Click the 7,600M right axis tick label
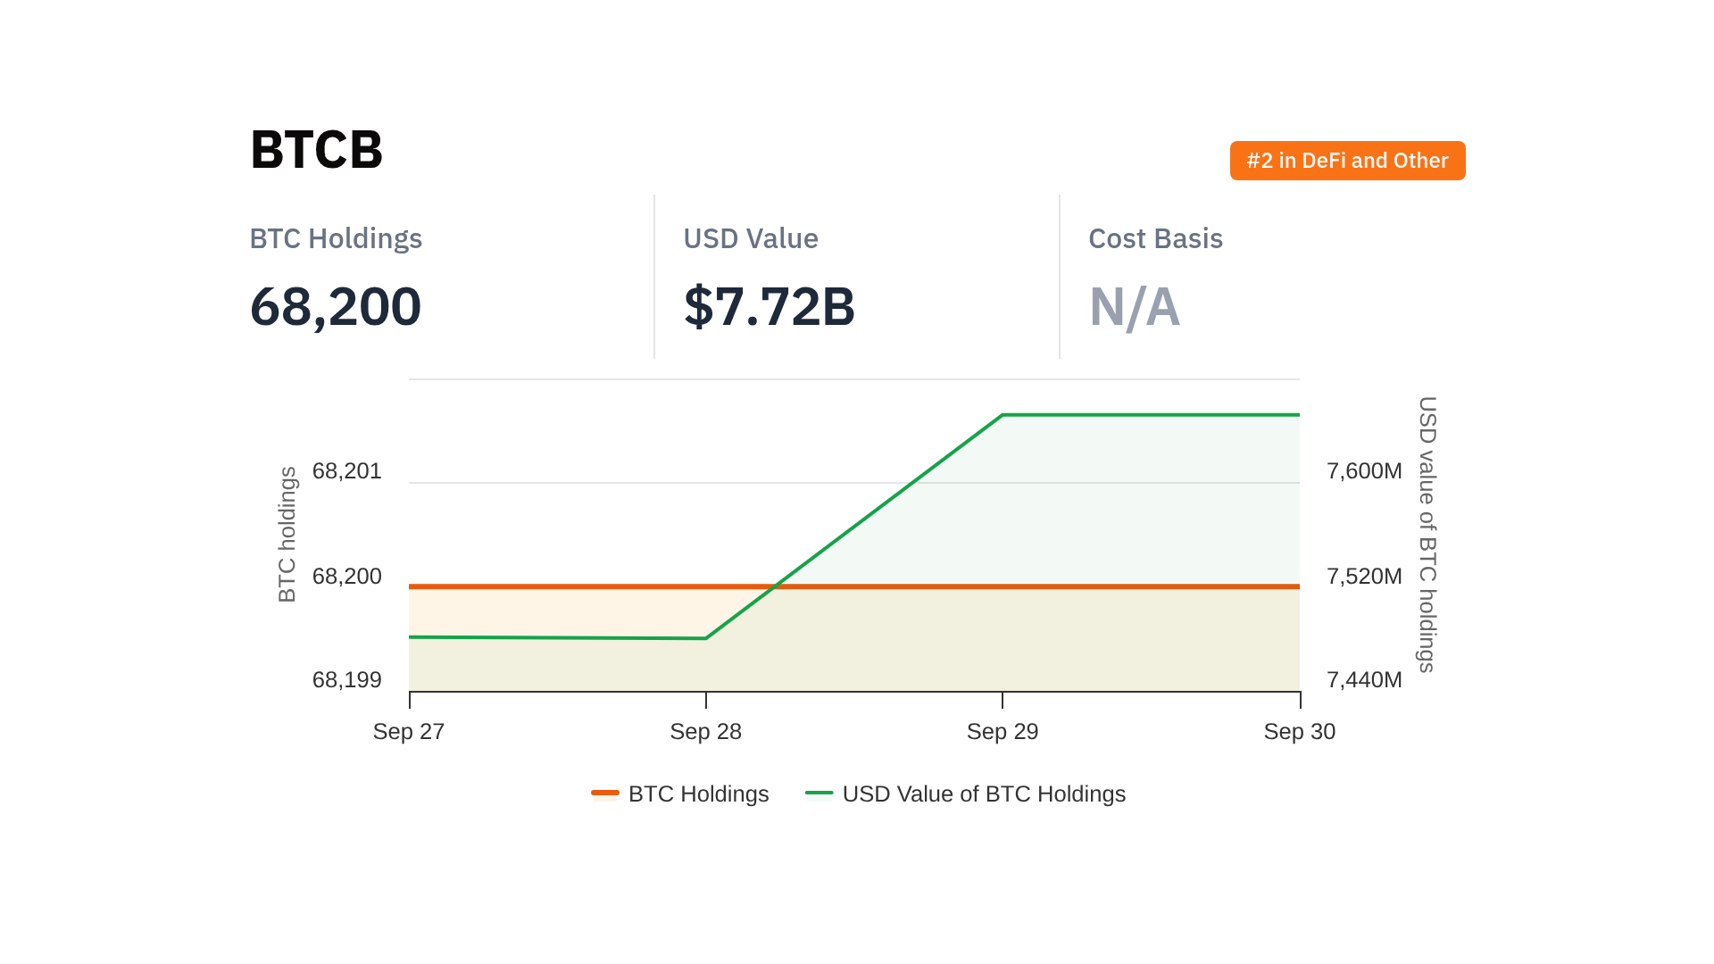1714x964 pixels. tap(1364, 470)
